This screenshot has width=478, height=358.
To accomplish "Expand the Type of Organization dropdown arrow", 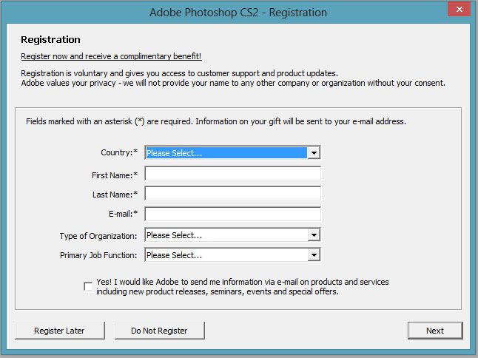I will point(314,235).
